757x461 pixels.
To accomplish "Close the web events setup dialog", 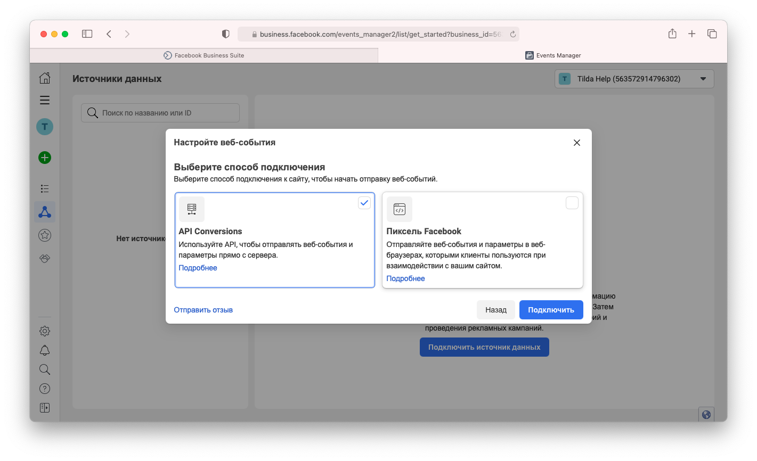I will pyautogui.click(x=577, y=143).
